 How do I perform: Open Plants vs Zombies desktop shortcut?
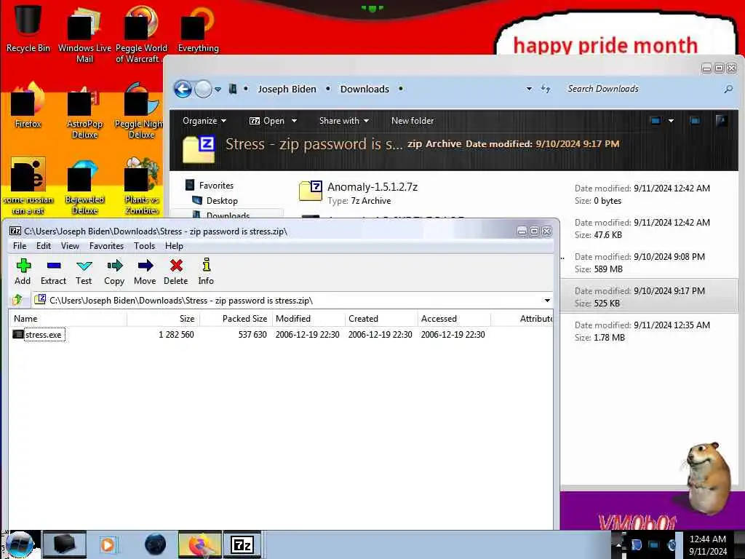(x=142, y=187)
